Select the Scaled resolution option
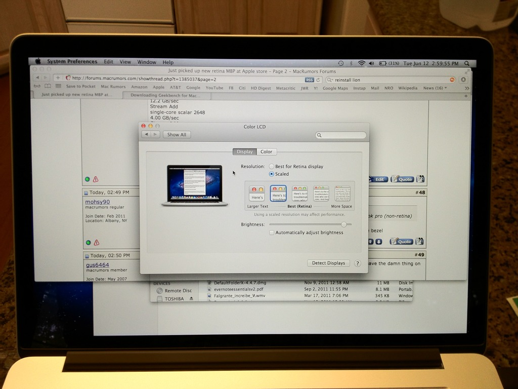Image resolution: width=518 pixels, height=389 pixels. (271, 174)
